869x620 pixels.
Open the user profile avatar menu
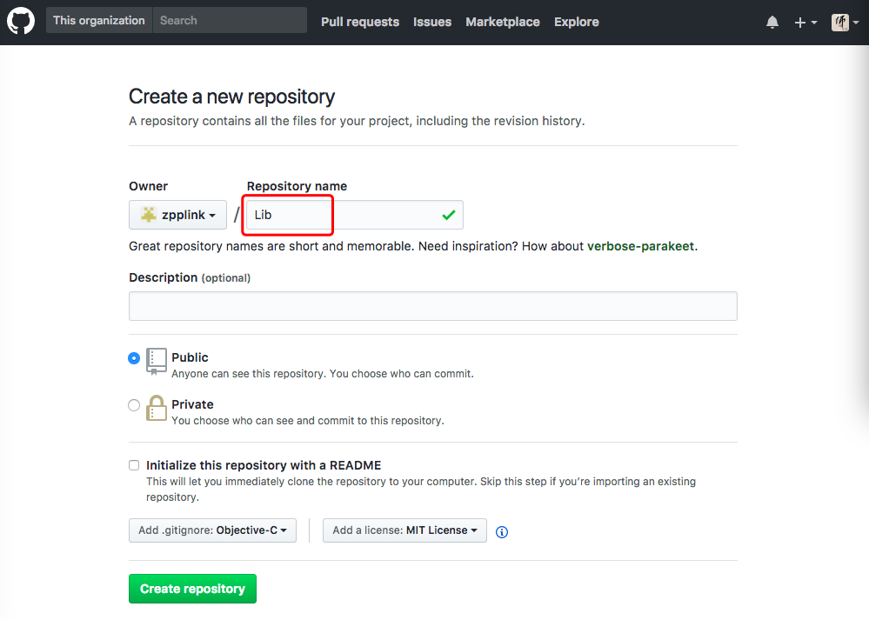pos(844,23)
